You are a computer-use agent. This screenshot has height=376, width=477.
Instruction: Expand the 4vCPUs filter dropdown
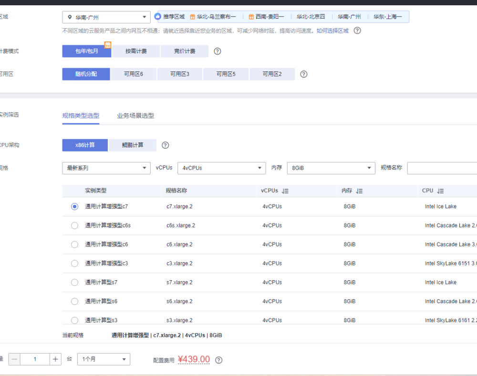coord(221,168)
